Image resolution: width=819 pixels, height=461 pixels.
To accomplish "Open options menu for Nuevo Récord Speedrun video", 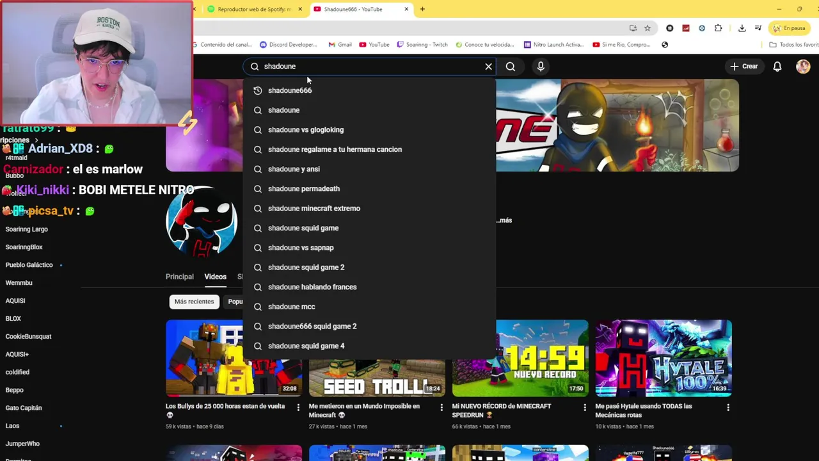I will (584, 407).
